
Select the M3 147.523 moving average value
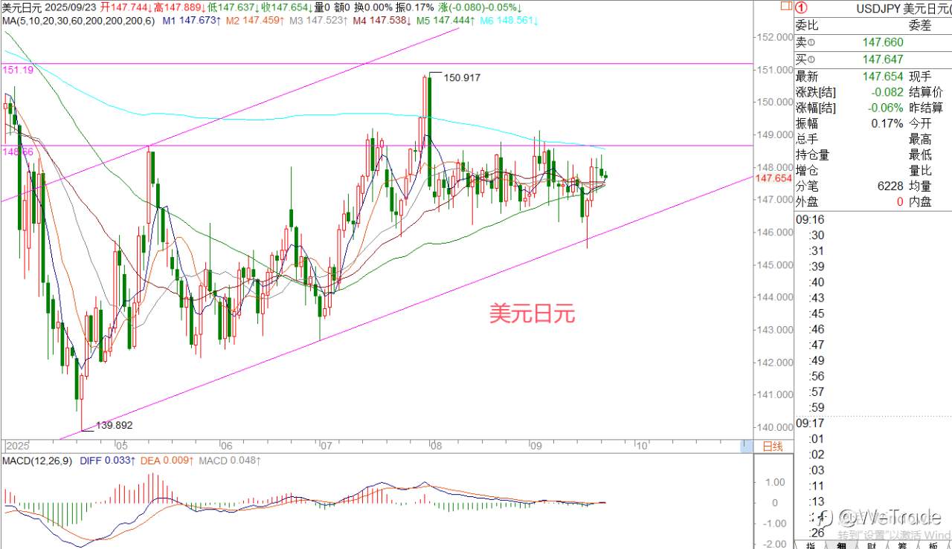point(319,21)
